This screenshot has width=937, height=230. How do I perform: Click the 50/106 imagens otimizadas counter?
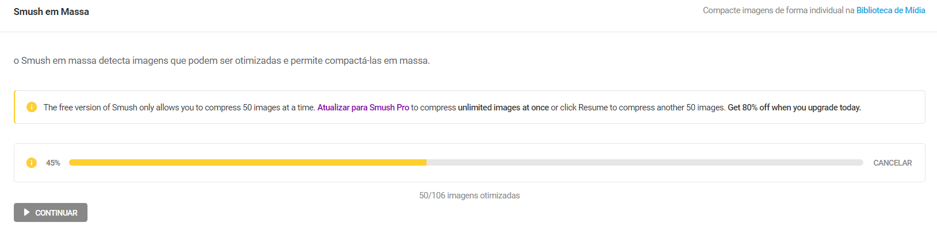(x=469, y=195)
